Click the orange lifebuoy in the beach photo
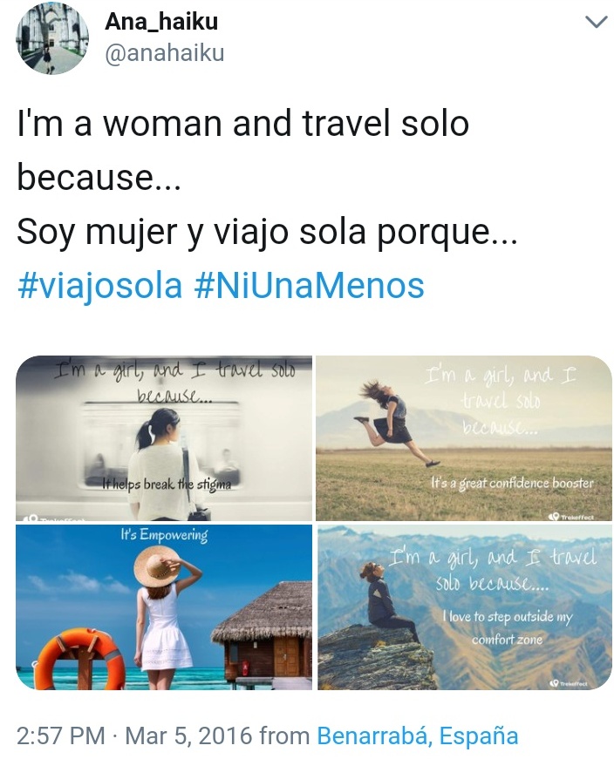614x759 pixels. click(x=80, y=658)
